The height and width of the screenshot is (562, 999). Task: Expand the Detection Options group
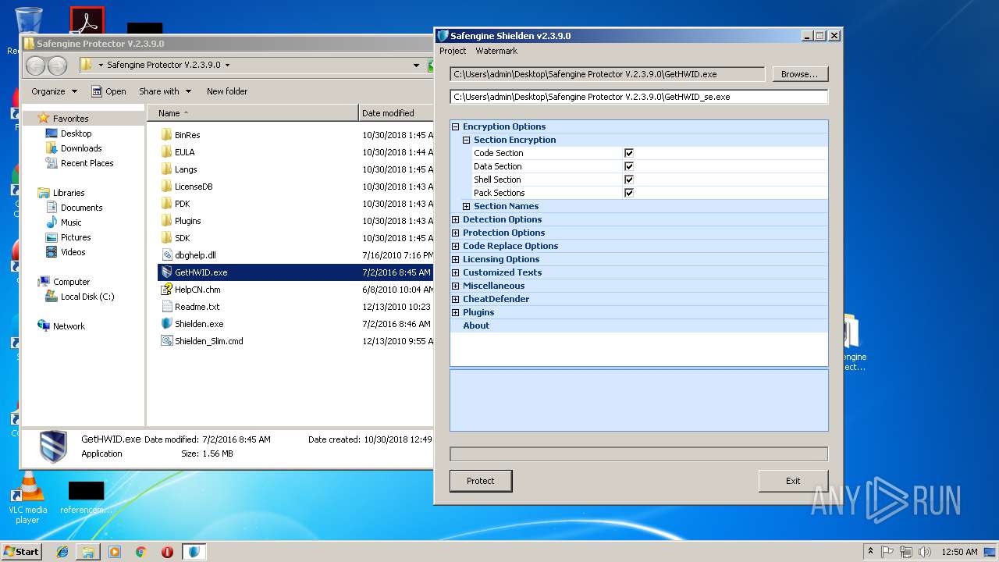click(456, 219)
